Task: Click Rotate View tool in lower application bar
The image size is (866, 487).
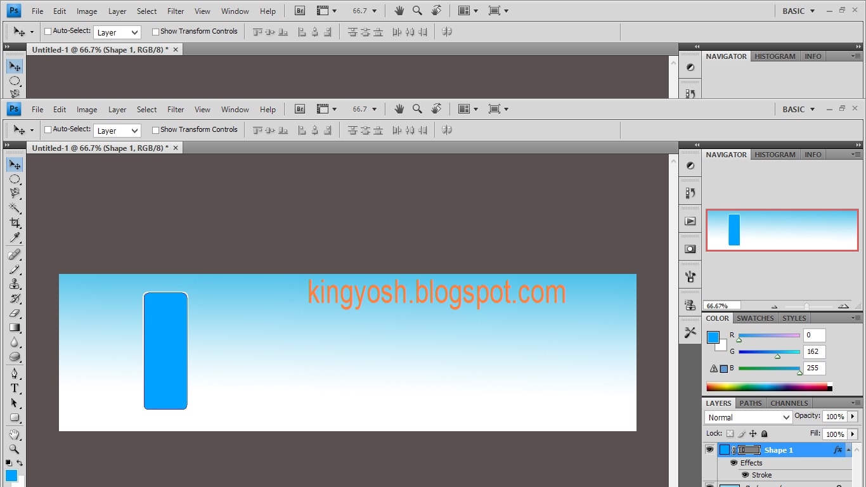Action: pos(436,109)
